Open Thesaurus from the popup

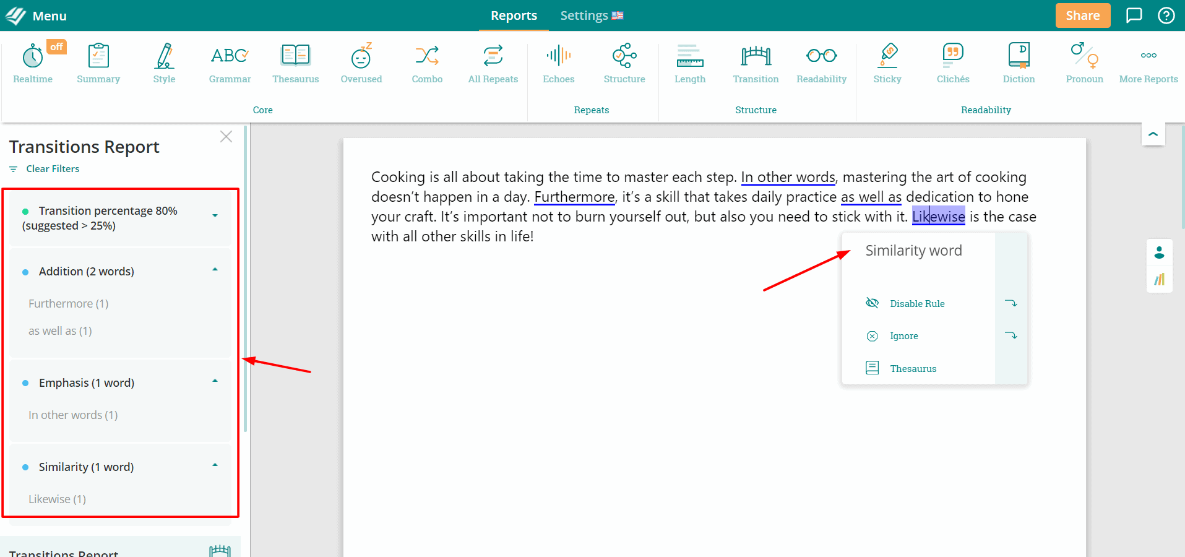point(913,368)
